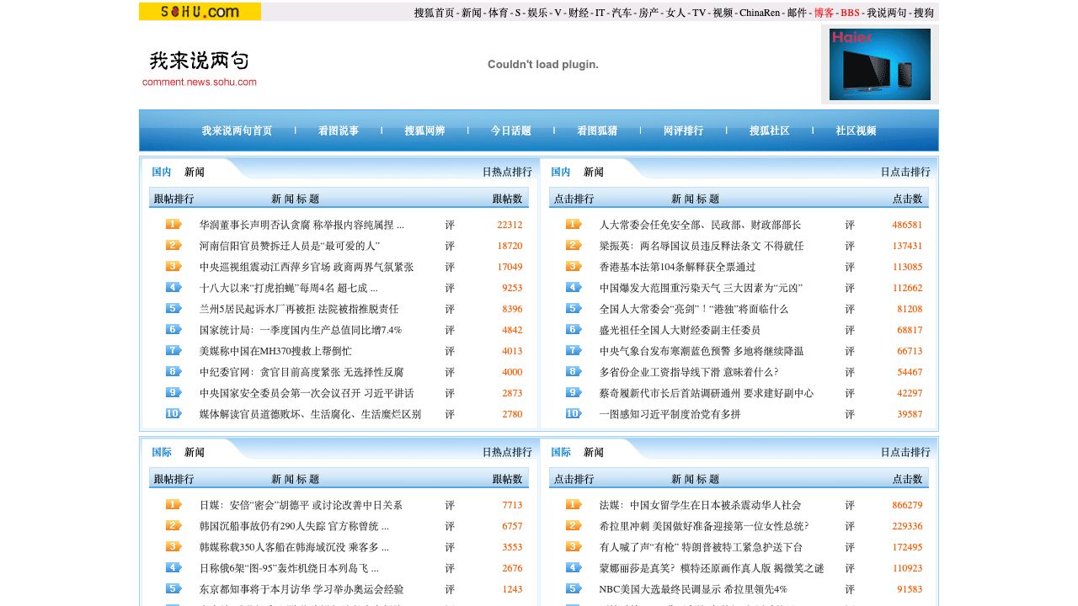
Task: Open comment count 486581 for top domestic story
Action: click(x=907, y=225)
